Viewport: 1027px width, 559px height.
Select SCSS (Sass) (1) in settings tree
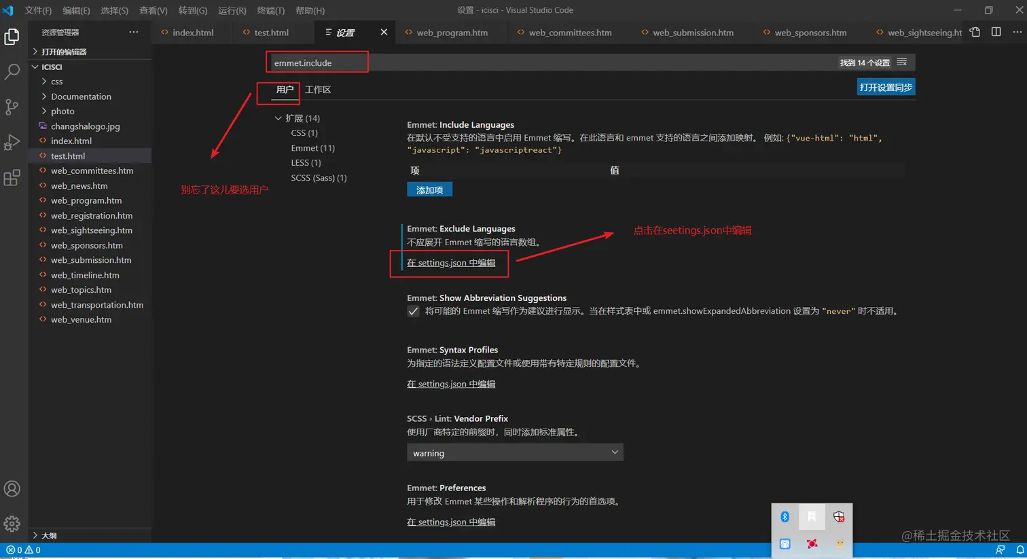coord(319,178)
